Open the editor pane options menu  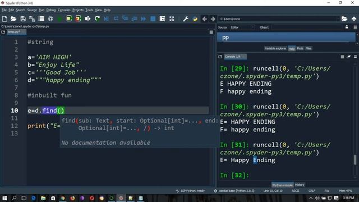pos(211,32)
